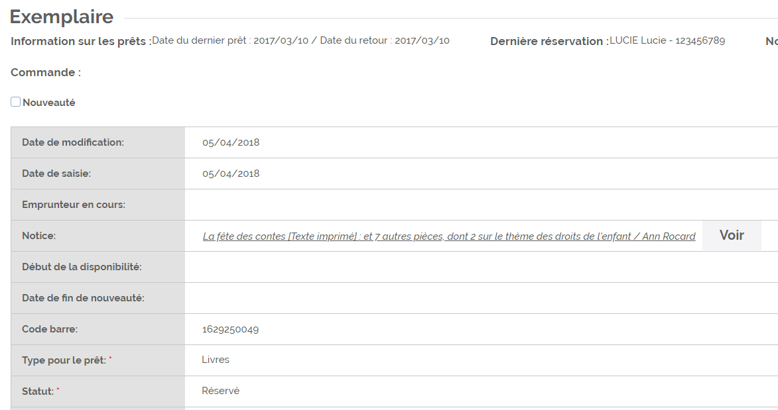
Task: Click the LUCIE Lucie reservation text
Action: (667, 40)
